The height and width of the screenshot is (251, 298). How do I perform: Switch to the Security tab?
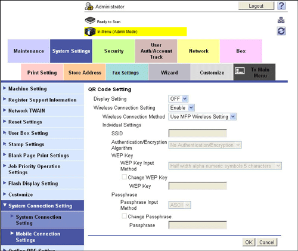point(114,51)
